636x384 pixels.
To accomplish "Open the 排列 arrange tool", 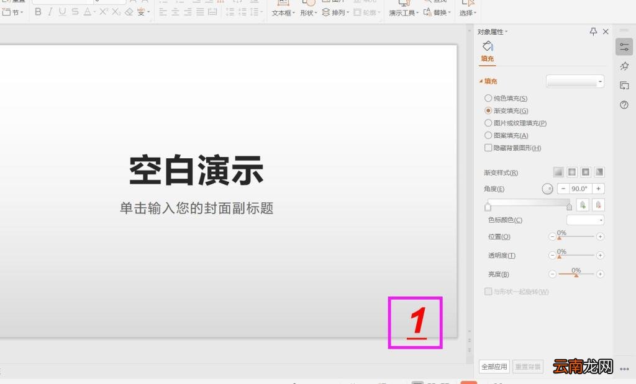I will click(x=335, y=12).
